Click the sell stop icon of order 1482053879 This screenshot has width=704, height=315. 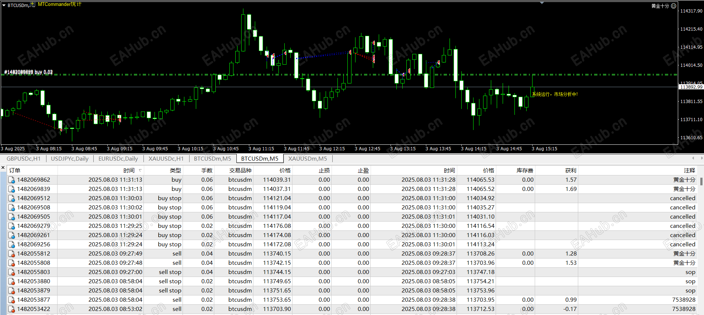click(x=11, y=291)
